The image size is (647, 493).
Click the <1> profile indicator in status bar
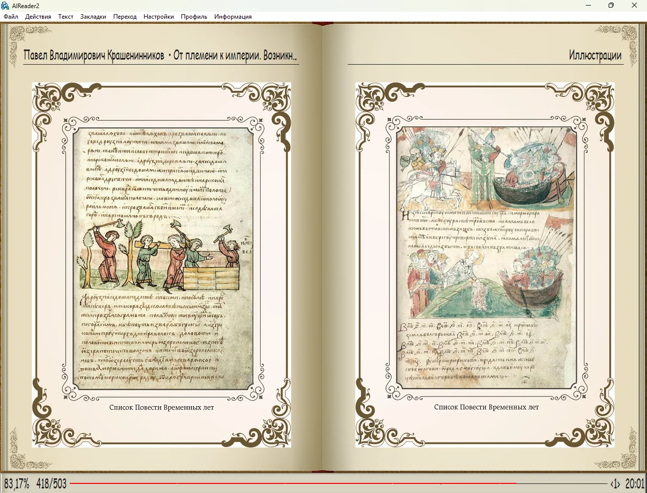click(615, 483)
